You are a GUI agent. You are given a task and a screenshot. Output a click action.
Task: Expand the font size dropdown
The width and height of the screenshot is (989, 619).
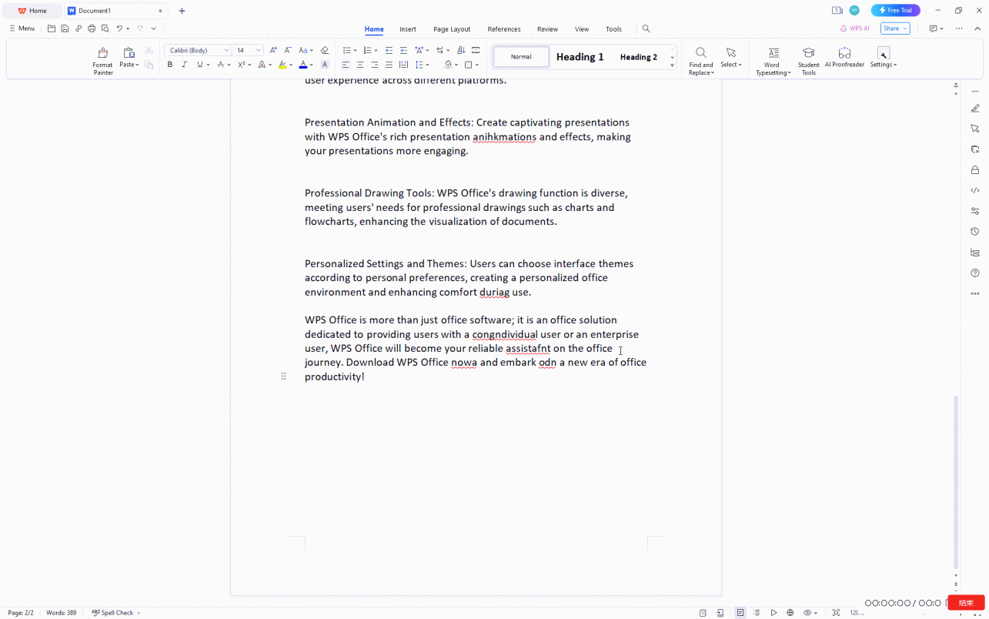pyautogui.click(x=257, y=49)
